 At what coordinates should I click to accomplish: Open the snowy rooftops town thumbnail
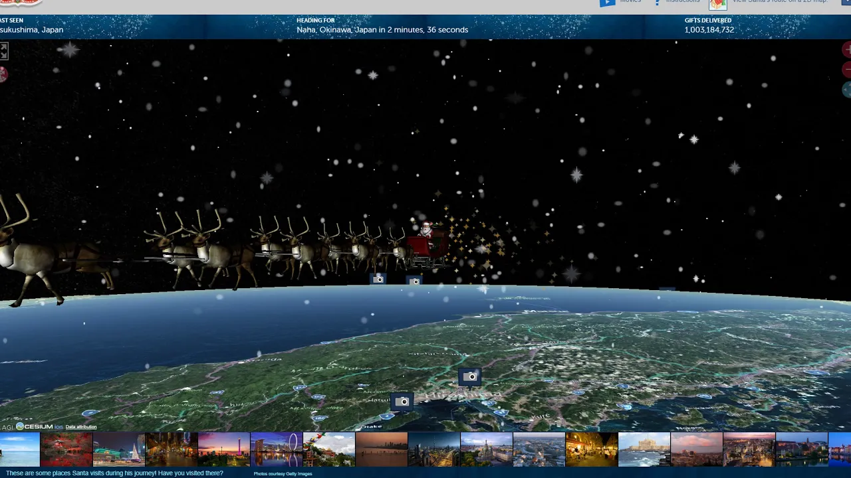pyautogui.click(x=539, y=449)
